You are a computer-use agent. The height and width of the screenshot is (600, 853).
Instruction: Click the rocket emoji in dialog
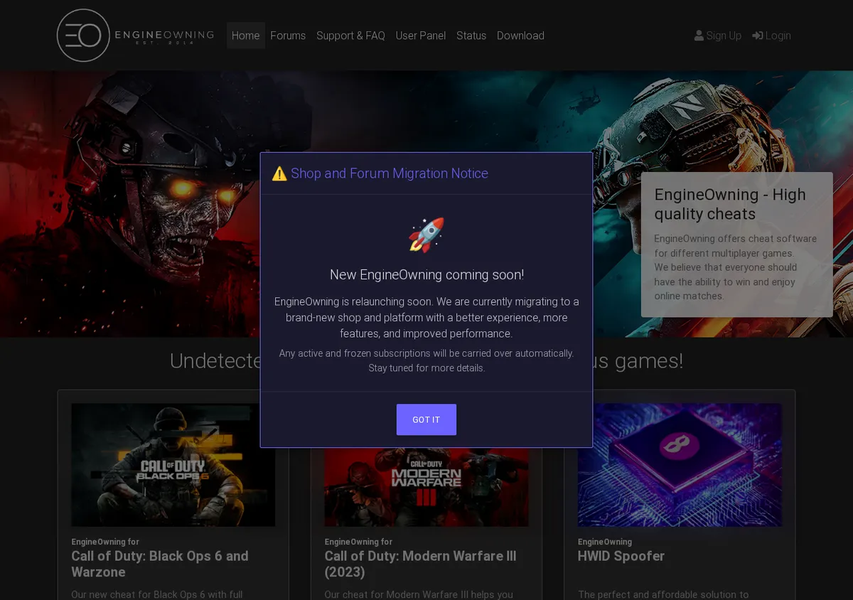pyautogui.click(x=426, y=235)
